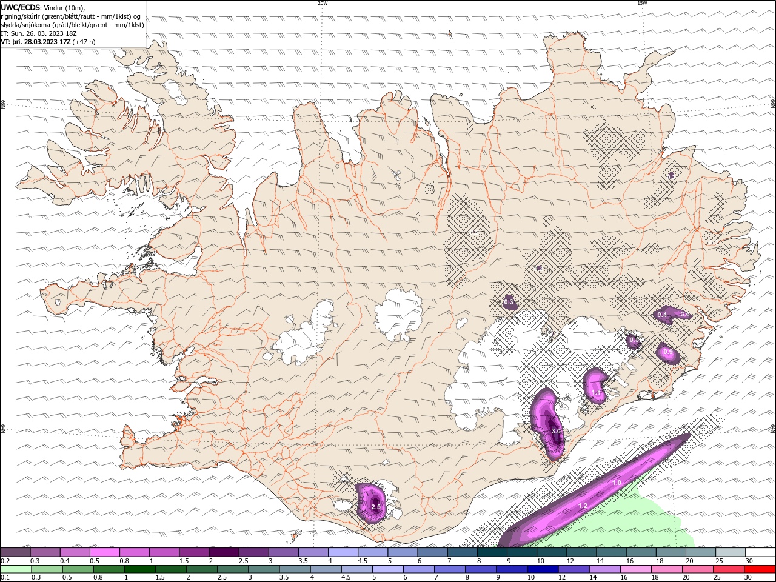Click the '15W' longitude label at top
This screenshot has width=776, height=582.
tap(642, 3)
